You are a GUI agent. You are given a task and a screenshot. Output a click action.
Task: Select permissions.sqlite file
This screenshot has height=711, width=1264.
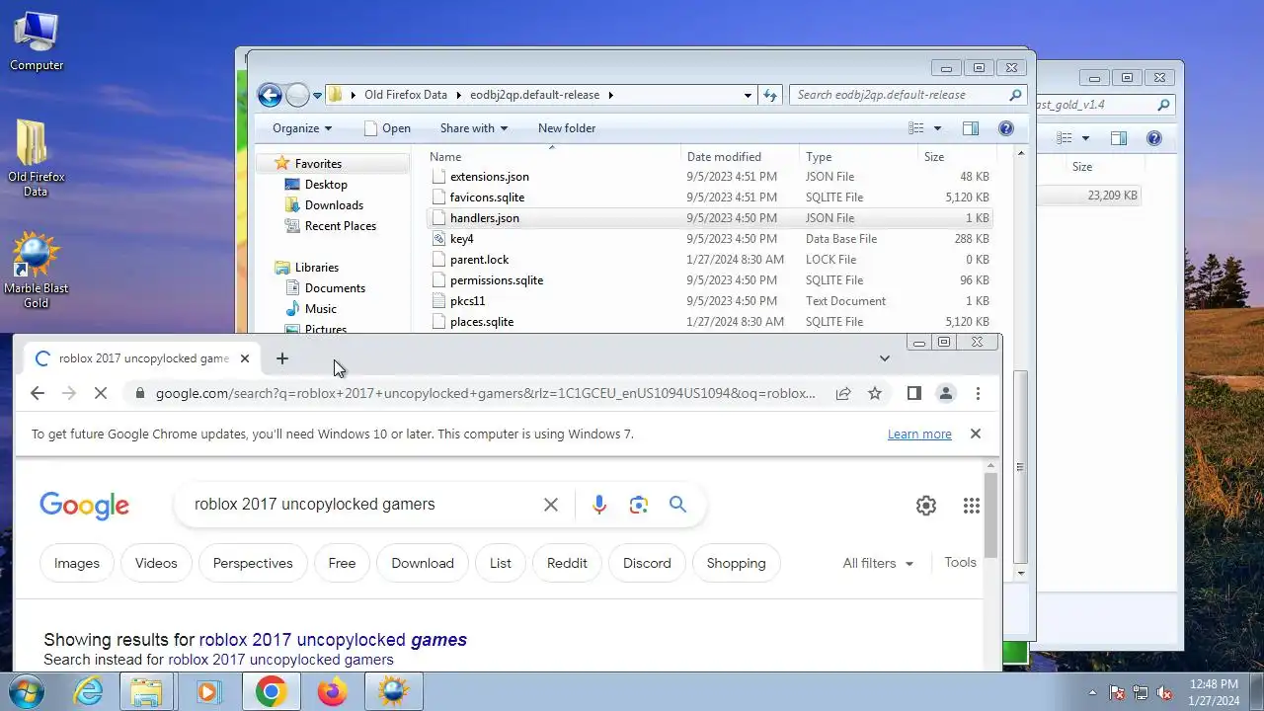pyautogui.click(x=709, y=280)
